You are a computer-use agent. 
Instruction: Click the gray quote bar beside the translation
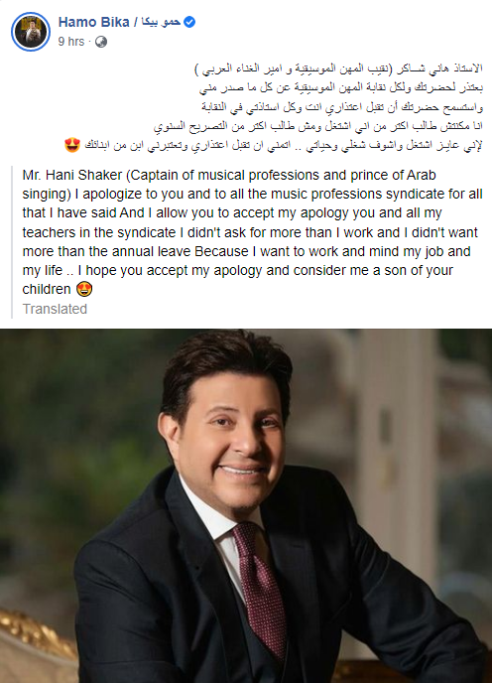[13, 242]
